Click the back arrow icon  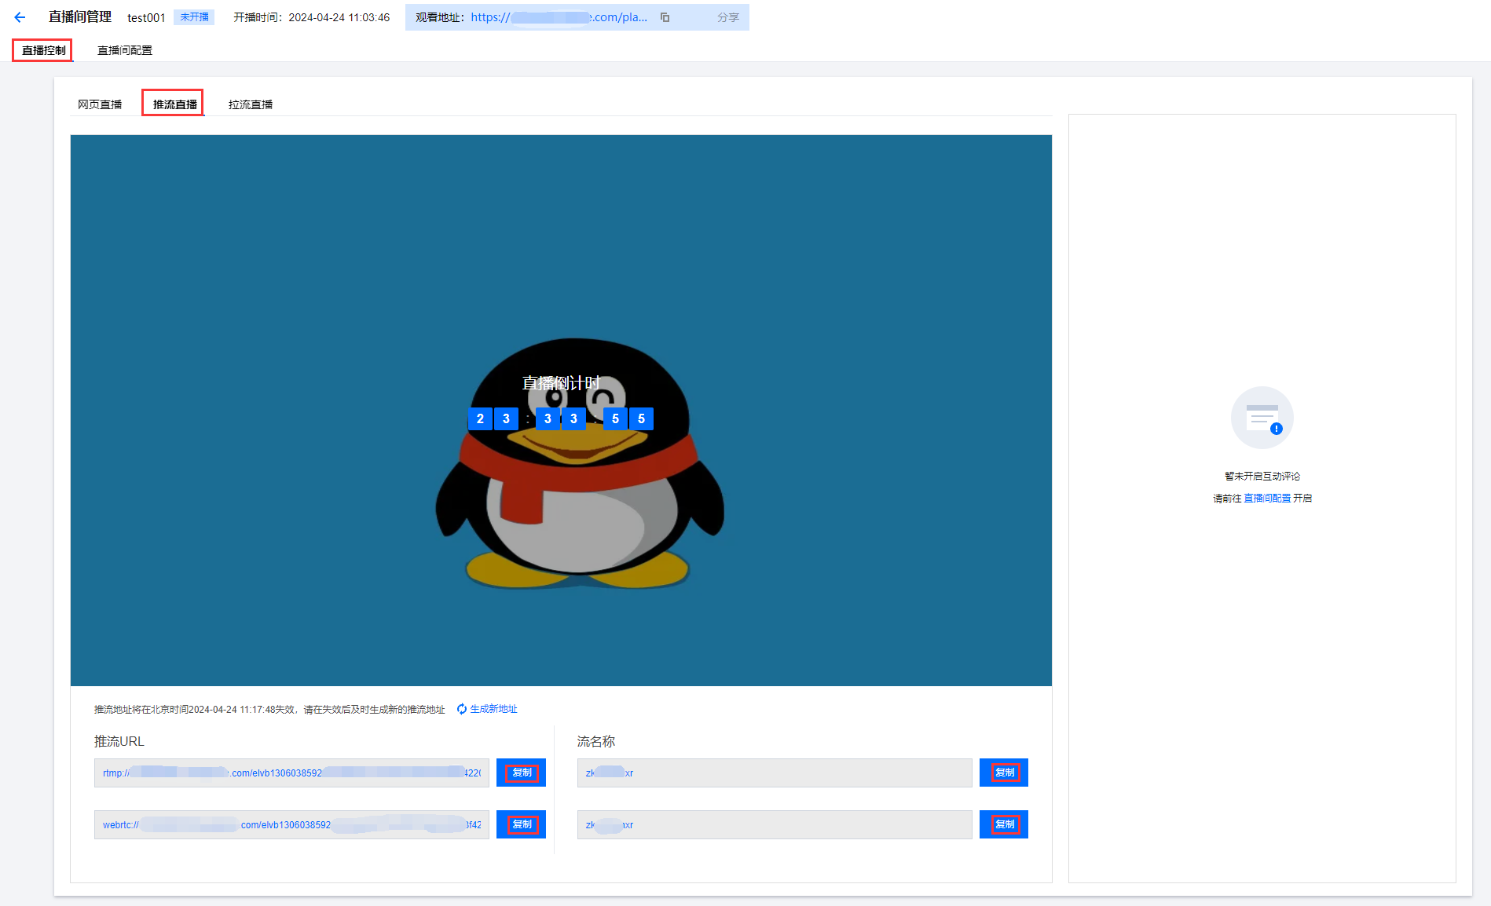click(x=20, y=17)
